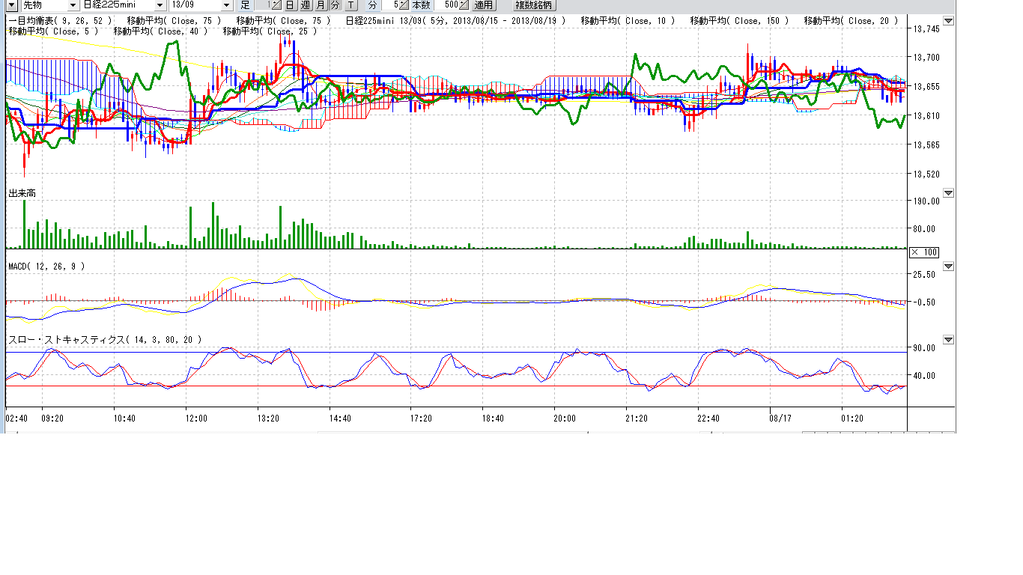This screenshot has height=575, width=1023.
Task: Click the stepper beside the 足 value
Action: (x=276, y=5)
